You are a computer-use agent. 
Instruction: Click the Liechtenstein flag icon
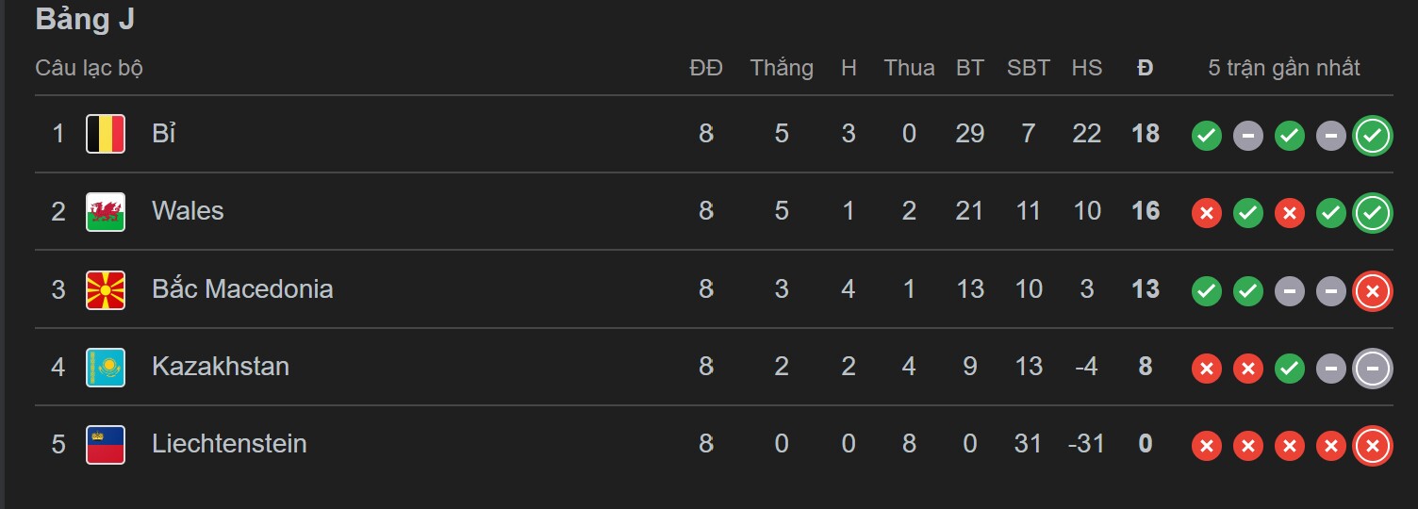[x=106, y=444]
